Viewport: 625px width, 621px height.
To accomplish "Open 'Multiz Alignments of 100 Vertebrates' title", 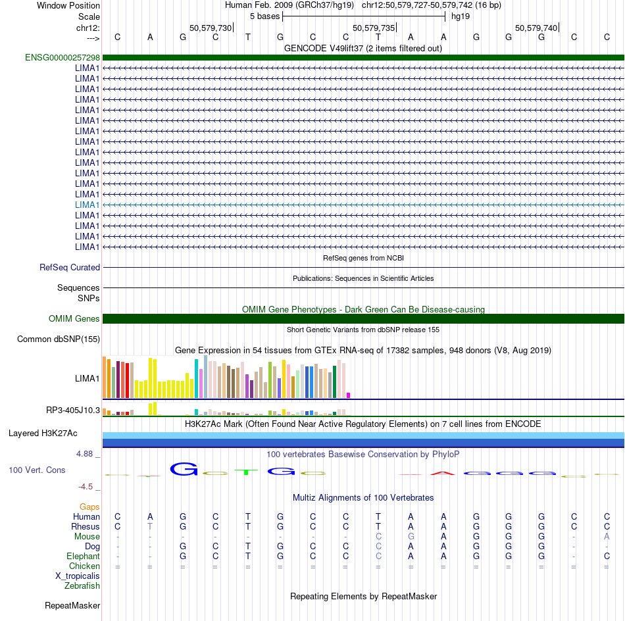I will (363, 498).
